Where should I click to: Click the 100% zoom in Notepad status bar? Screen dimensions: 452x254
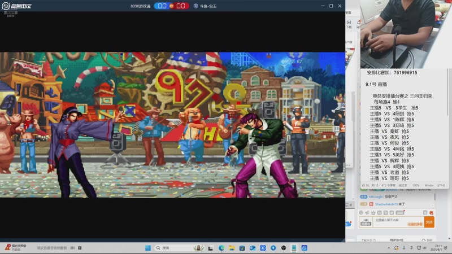(x=416, y=186)
